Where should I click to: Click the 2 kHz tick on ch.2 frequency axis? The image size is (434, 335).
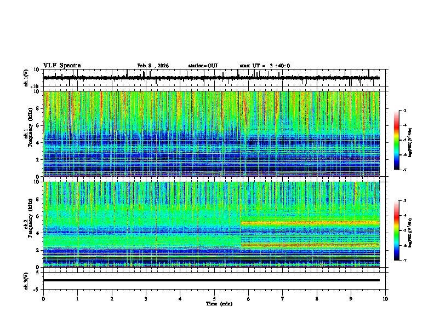(x=38, y=250)
